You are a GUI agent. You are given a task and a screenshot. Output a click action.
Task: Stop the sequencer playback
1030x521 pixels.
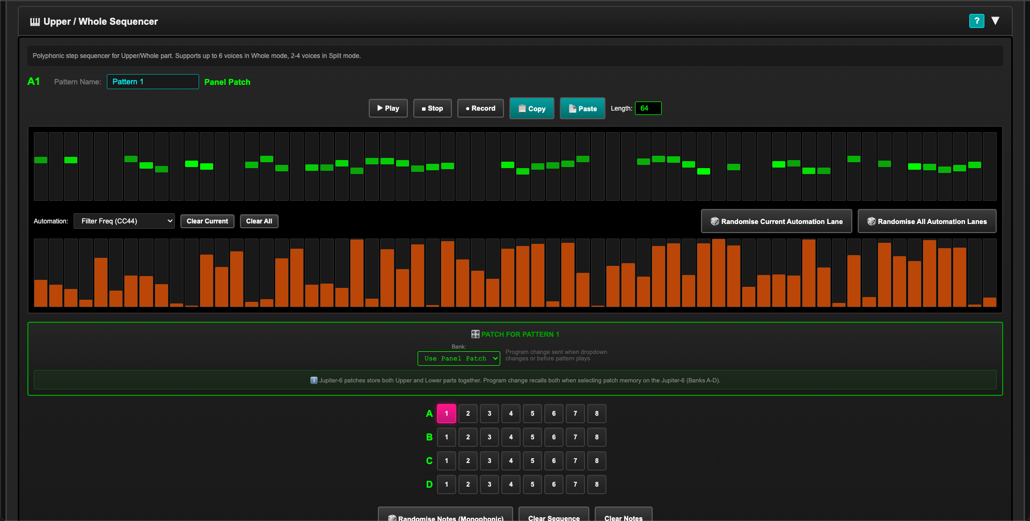click(432, 108)
